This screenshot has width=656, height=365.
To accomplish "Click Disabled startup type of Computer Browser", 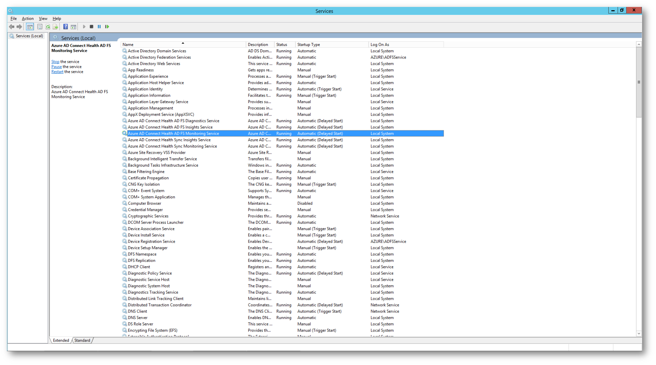I will tap(305, 203).
